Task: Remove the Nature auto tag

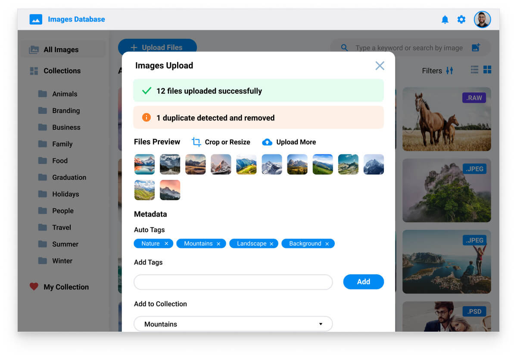Action: 166,244
